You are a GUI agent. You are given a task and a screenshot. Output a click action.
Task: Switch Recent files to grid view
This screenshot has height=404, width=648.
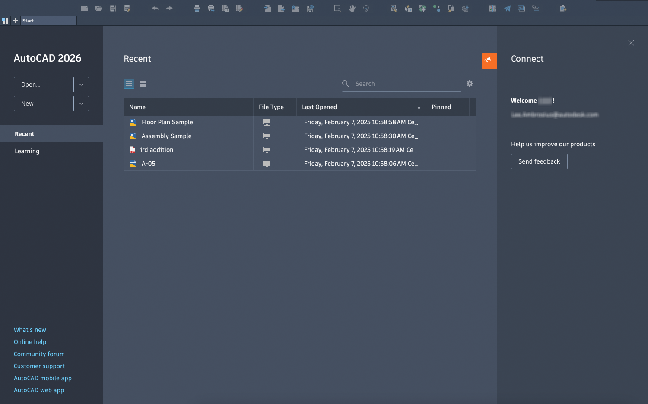[143, 84]
